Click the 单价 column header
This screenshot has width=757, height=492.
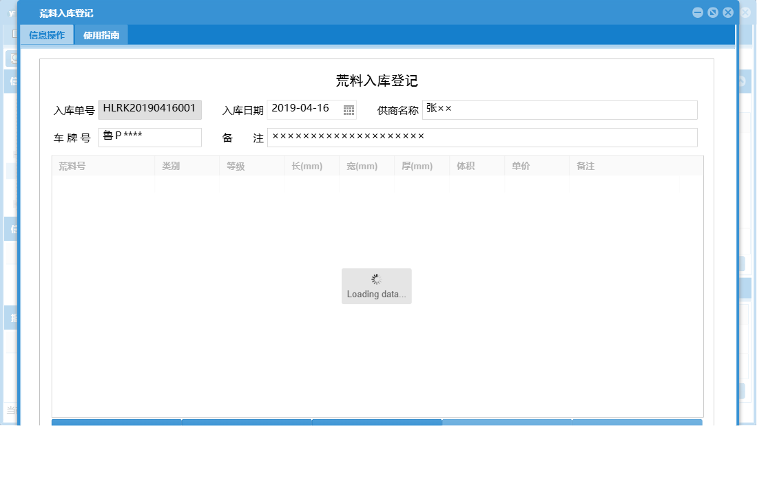point(521,165)
